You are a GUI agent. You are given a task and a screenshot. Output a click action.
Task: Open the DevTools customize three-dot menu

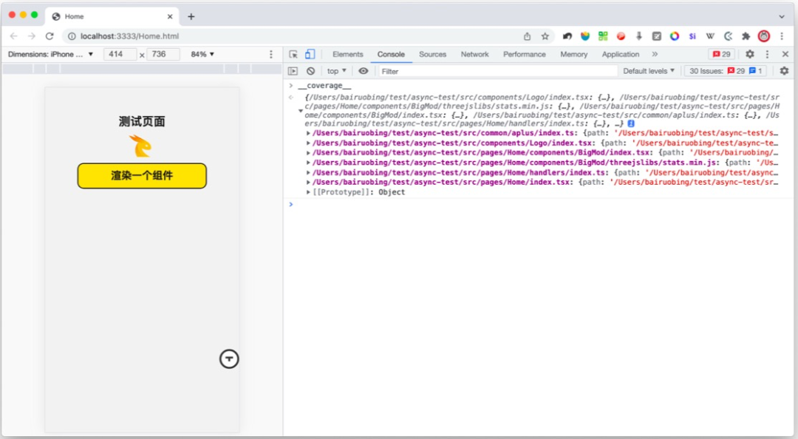767,54
